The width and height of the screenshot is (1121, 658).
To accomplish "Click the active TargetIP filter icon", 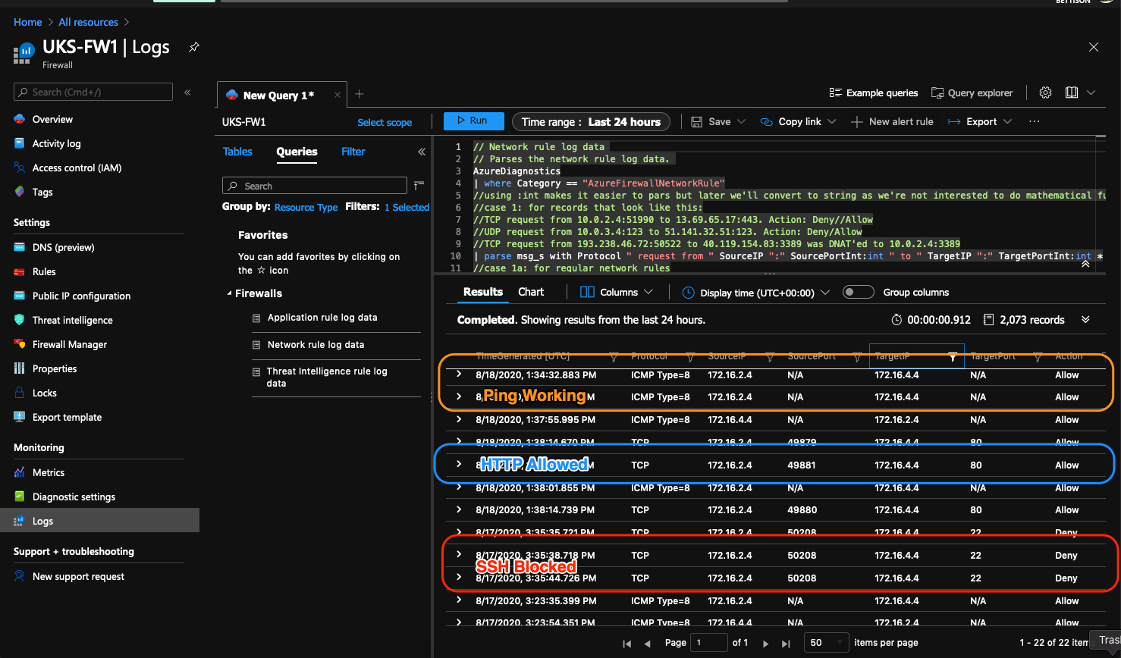I will (x=953, y=356).
